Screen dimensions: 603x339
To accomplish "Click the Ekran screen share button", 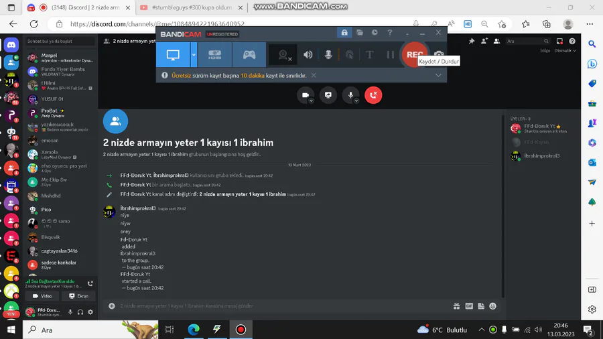I will [x=78, y=296].
